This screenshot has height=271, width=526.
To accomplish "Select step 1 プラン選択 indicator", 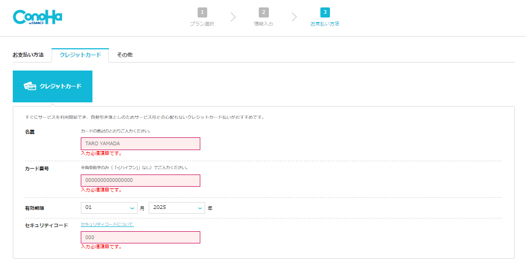I will 202,18.
